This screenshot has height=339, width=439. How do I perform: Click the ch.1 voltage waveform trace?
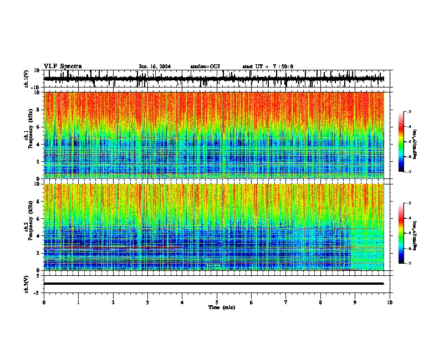tap(213, 79)
